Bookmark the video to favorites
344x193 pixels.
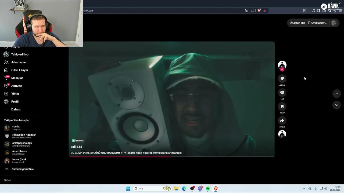[282, 106]
